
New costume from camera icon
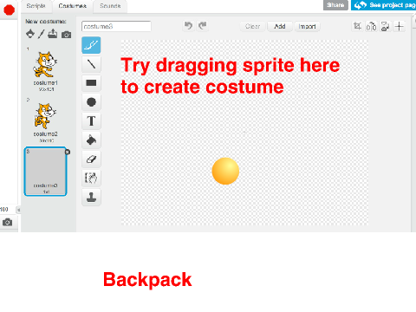66,35
